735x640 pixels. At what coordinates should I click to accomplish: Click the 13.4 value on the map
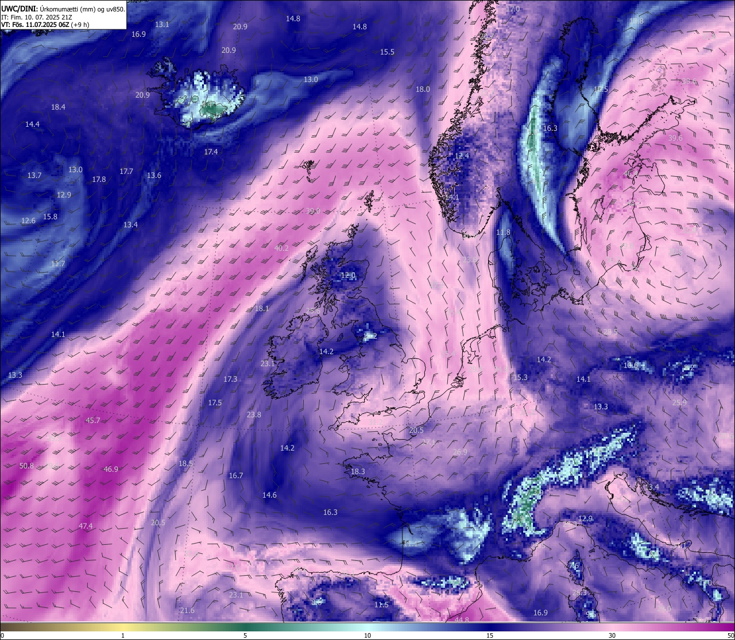(x=130, y=224)
